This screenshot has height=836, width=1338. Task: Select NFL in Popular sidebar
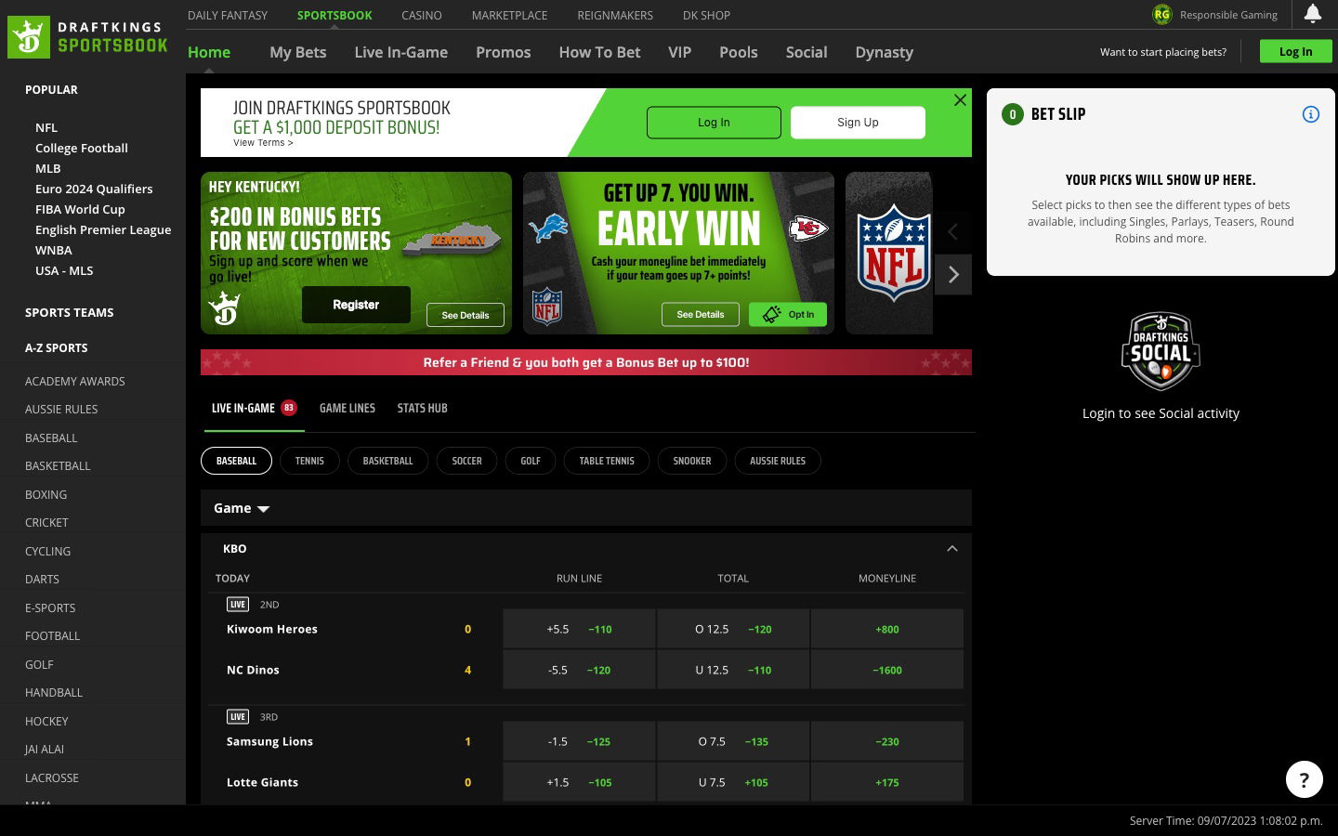click(x=46, y=127)
